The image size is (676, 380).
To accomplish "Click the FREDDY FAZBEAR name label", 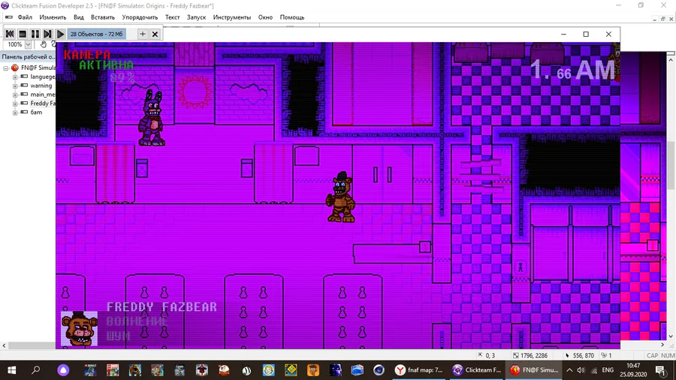I will (x=161, y=306).
